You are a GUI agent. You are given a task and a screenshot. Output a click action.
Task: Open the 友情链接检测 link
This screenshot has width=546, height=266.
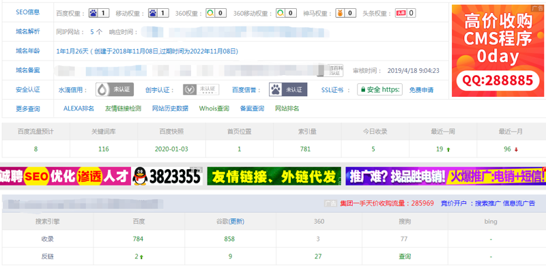pyautogui.click(x=124, y=108)
